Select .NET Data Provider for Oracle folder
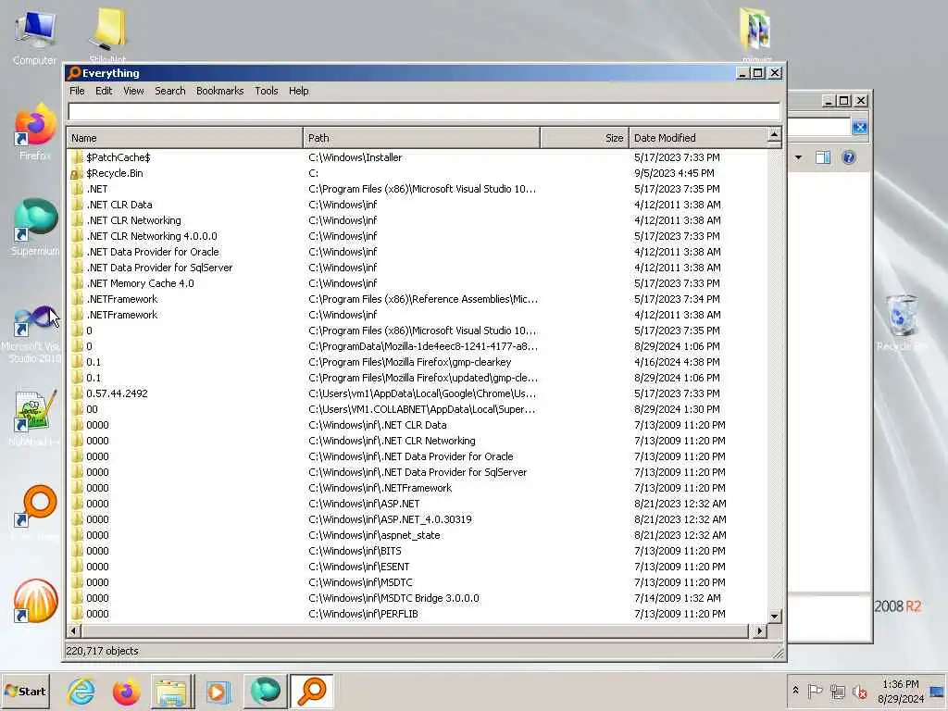The width and height of the screenshot is (948, 711). 153,252
